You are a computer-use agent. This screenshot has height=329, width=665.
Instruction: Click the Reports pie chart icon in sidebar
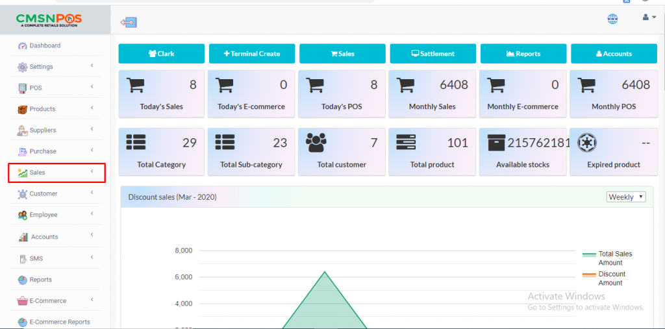pyautogui.click(x=23, y=280)
